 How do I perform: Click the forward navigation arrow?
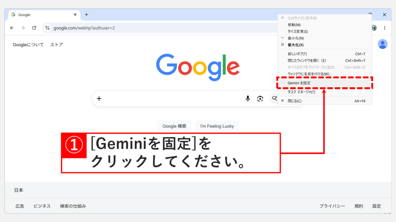[23, 28]
